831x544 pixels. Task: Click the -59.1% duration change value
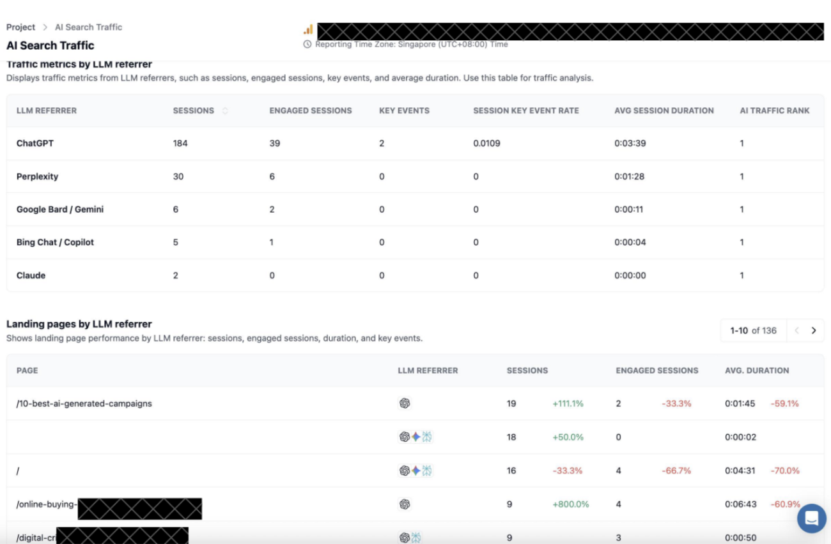pyautogui.click(x=785, y=404)
